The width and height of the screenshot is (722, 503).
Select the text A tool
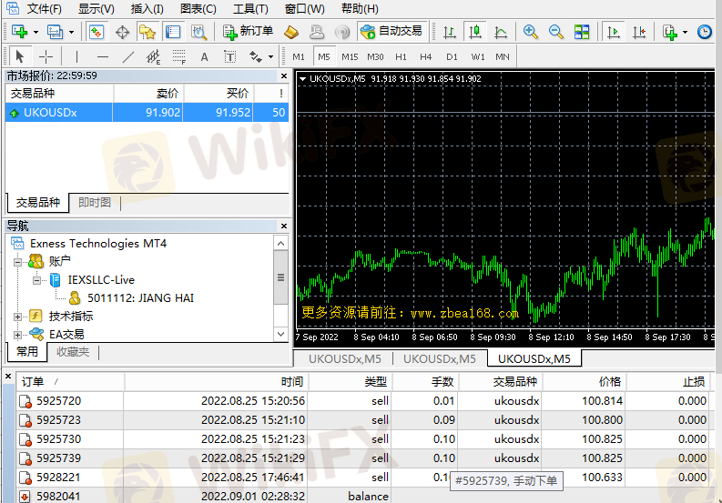point(205,56)
